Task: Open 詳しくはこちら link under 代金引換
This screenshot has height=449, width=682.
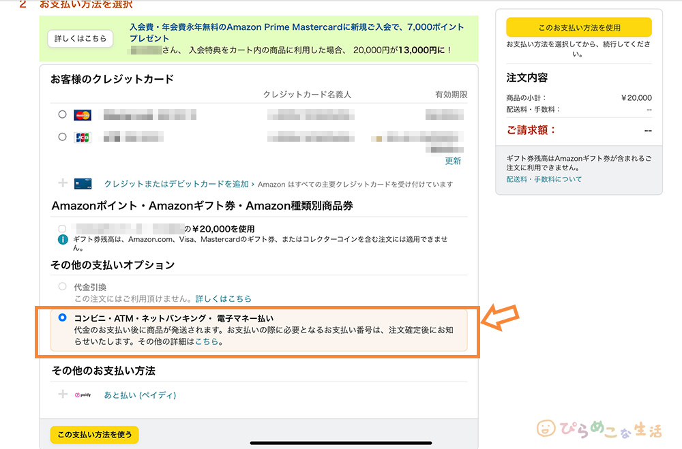Action: coord(224,298)
